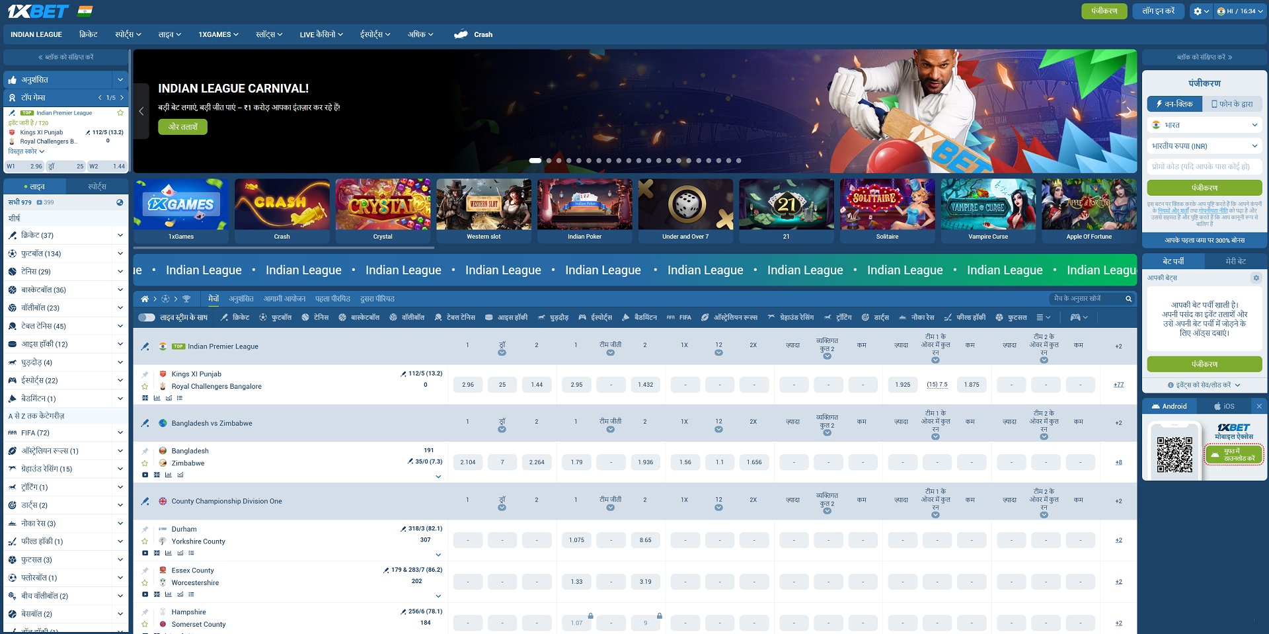Image resolution: width=1269 pixels, height=634 pixels.
Task: Go to previous banner slide arrow
Action: (x=141, y=111)
